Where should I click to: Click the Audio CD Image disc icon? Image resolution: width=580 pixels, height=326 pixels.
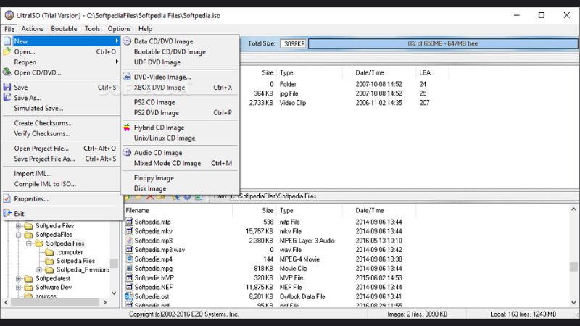(x=127, y=153)
